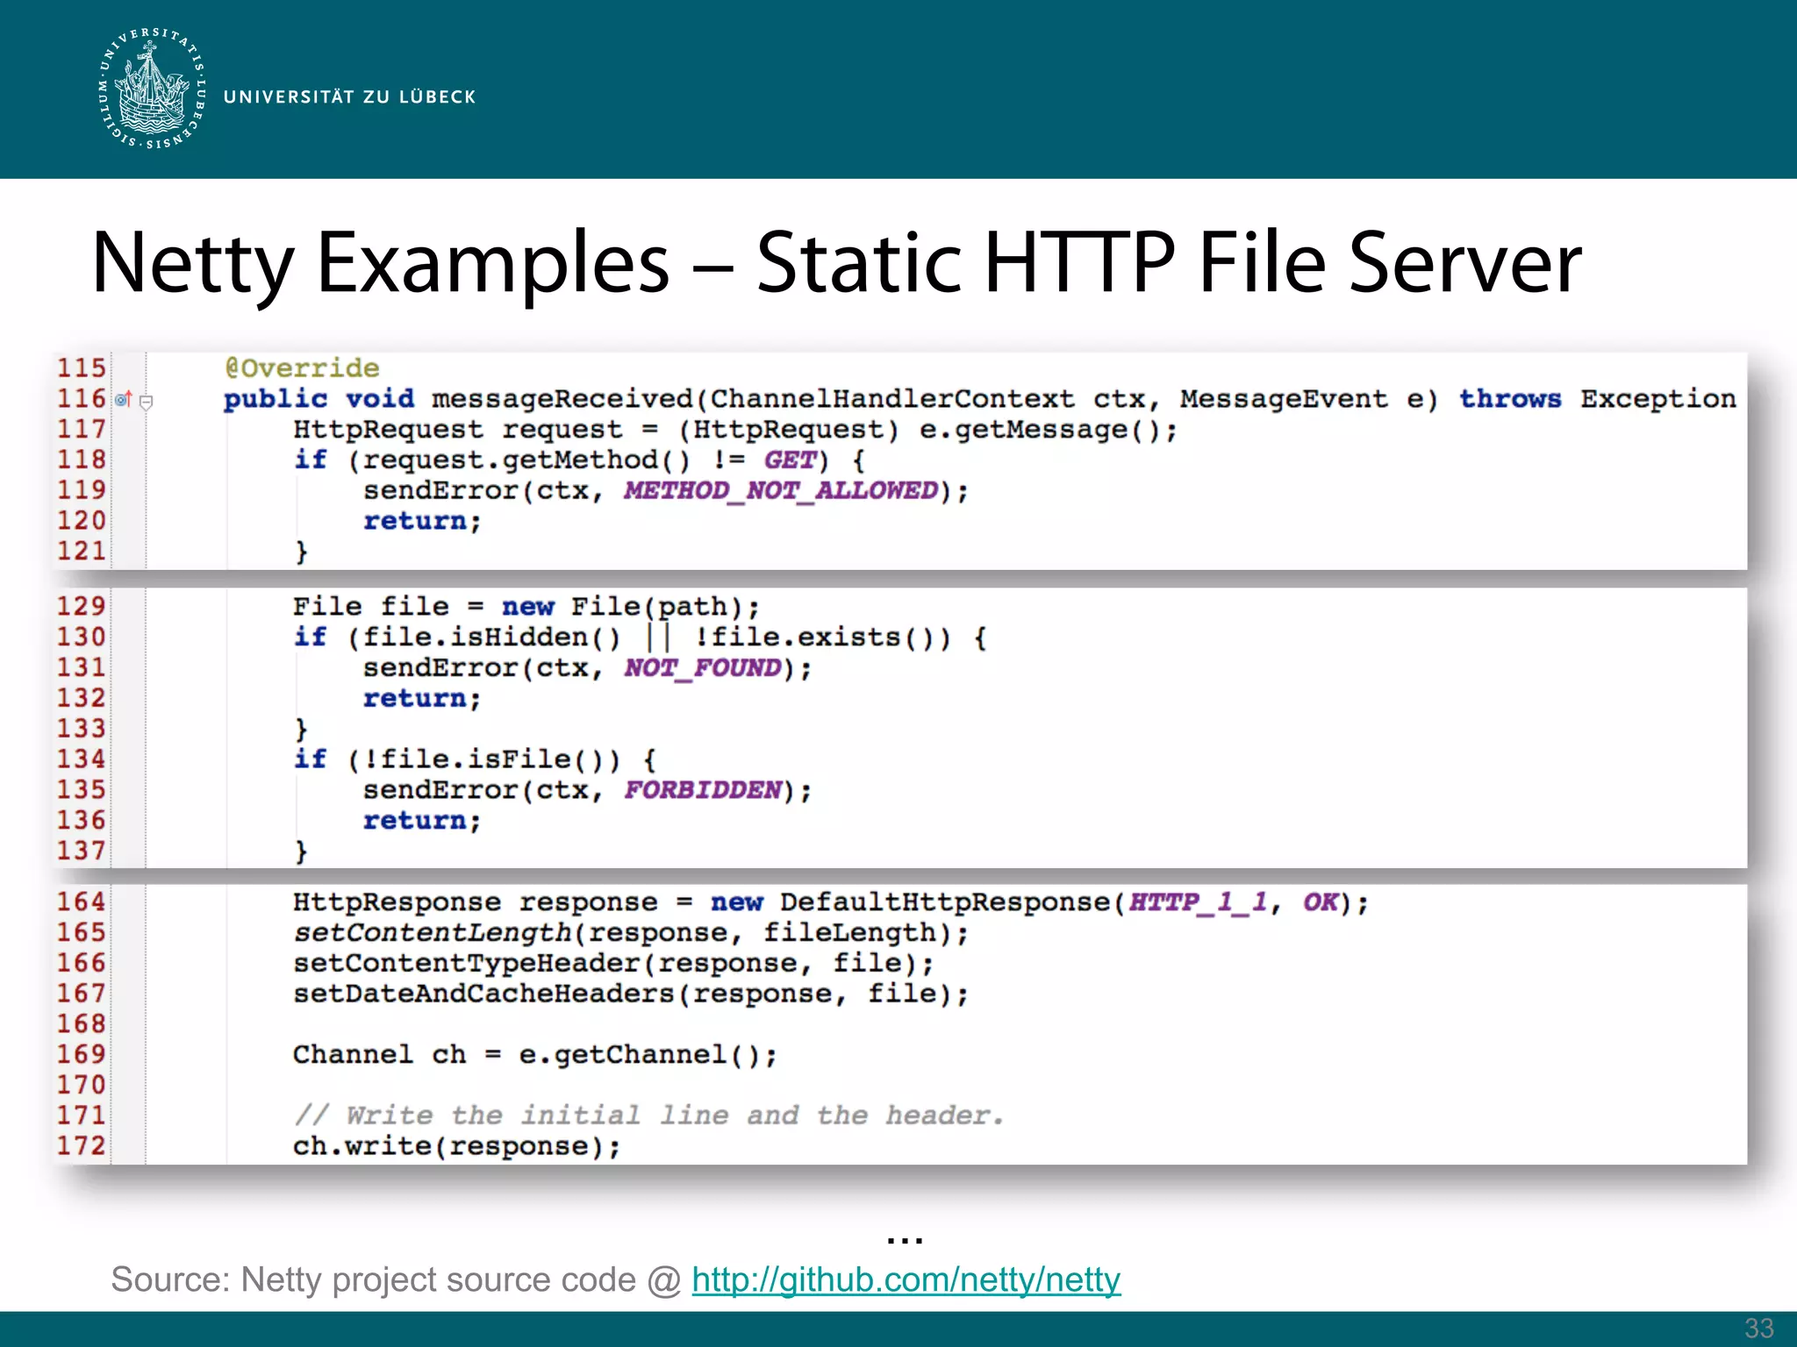Click the override method gutter icon on line 116
1797x1347 pixels.
124,399
